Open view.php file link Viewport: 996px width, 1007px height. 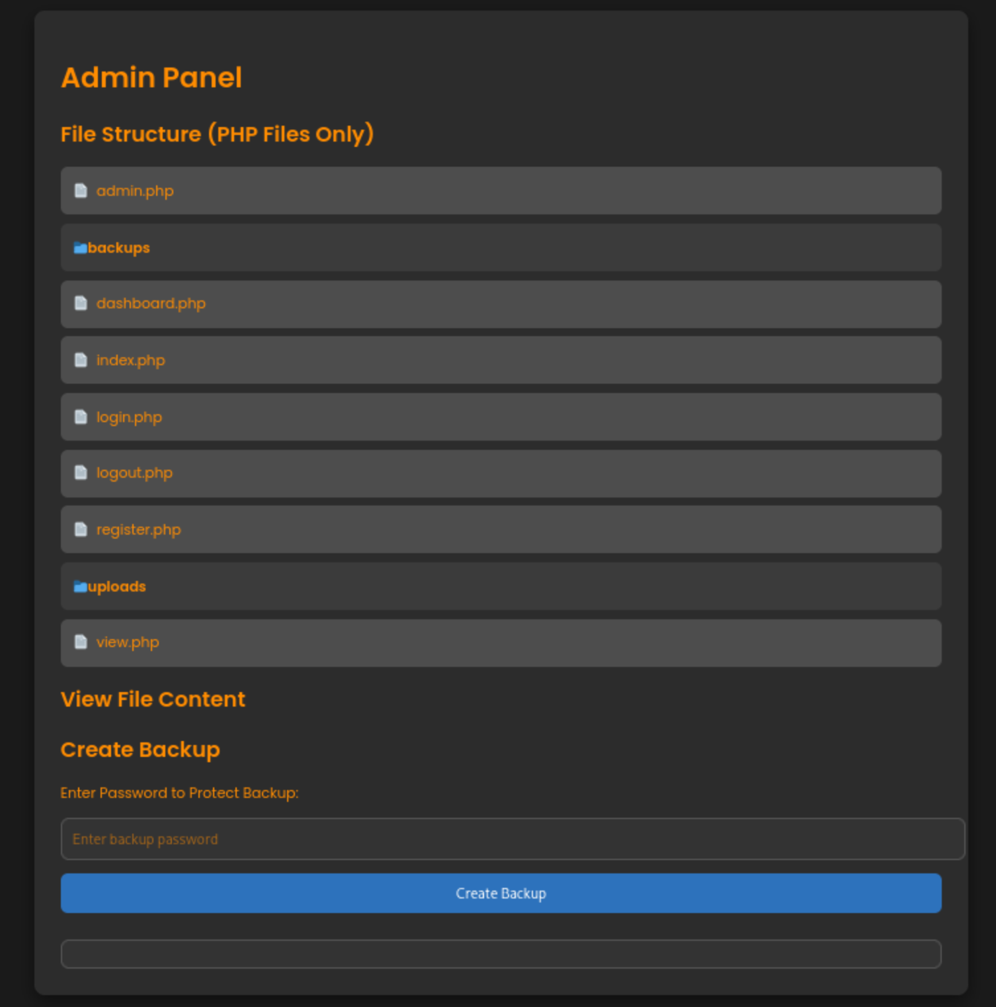point(128,642)
